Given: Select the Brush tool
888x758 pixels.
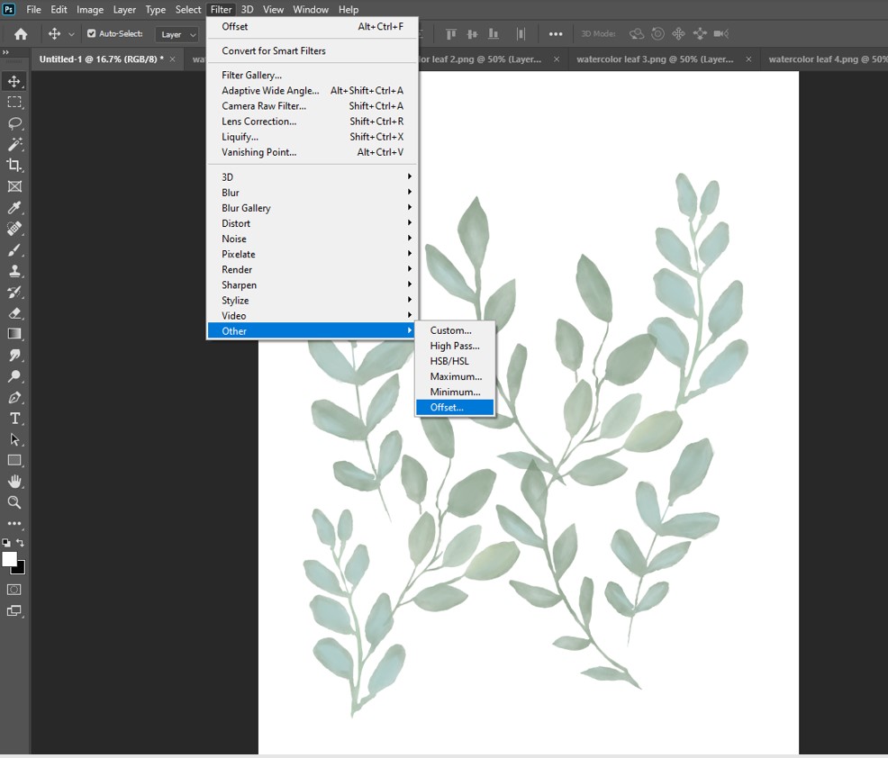Looking at the screenshot, I should 14,250.
